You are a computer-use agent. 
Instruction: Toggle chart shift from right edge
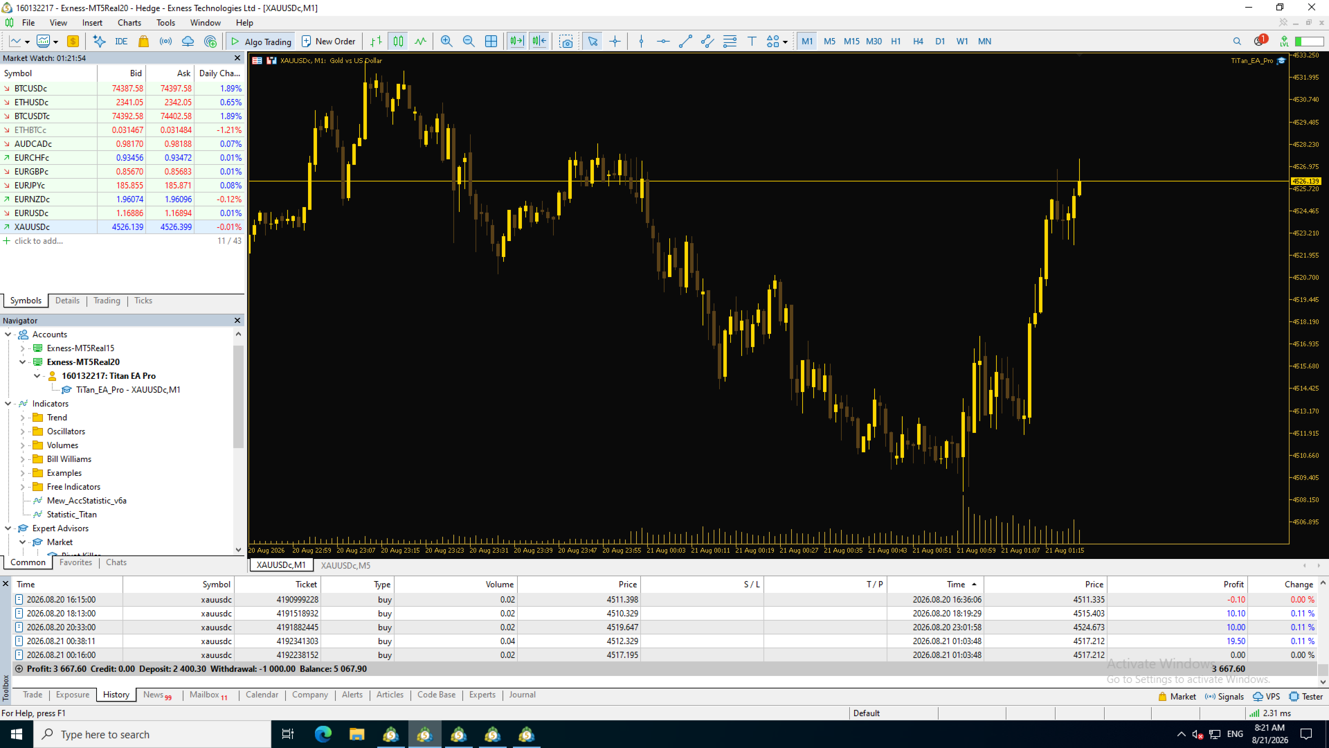539,42
